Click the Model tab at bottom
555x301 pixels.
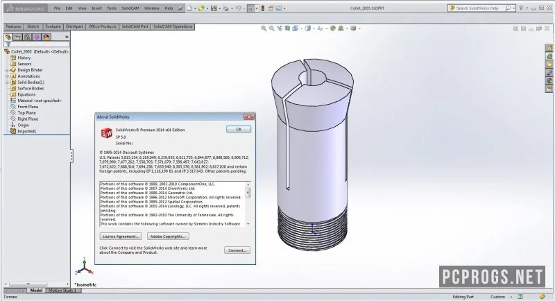coord(36,291)
